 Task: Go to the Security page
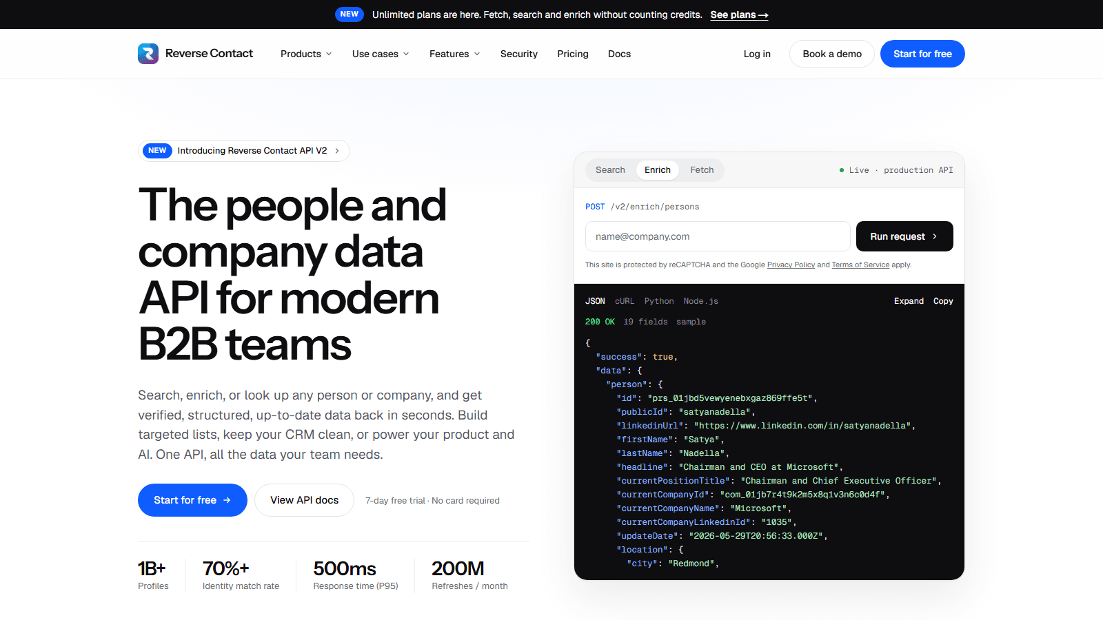pyautogui.click(x=519, y=54)
